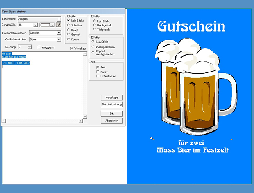Disable the Vorschau preview checkbox
This screenshot has height=193, width=254.
pyautogui.click(x=72, y=49)
